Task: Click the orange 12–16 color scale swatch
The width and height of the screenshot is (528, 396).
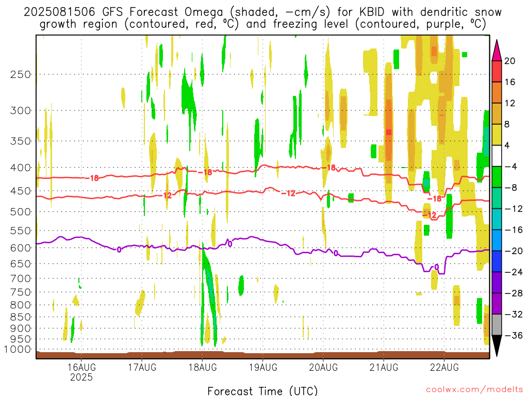Action: point(497,93)
